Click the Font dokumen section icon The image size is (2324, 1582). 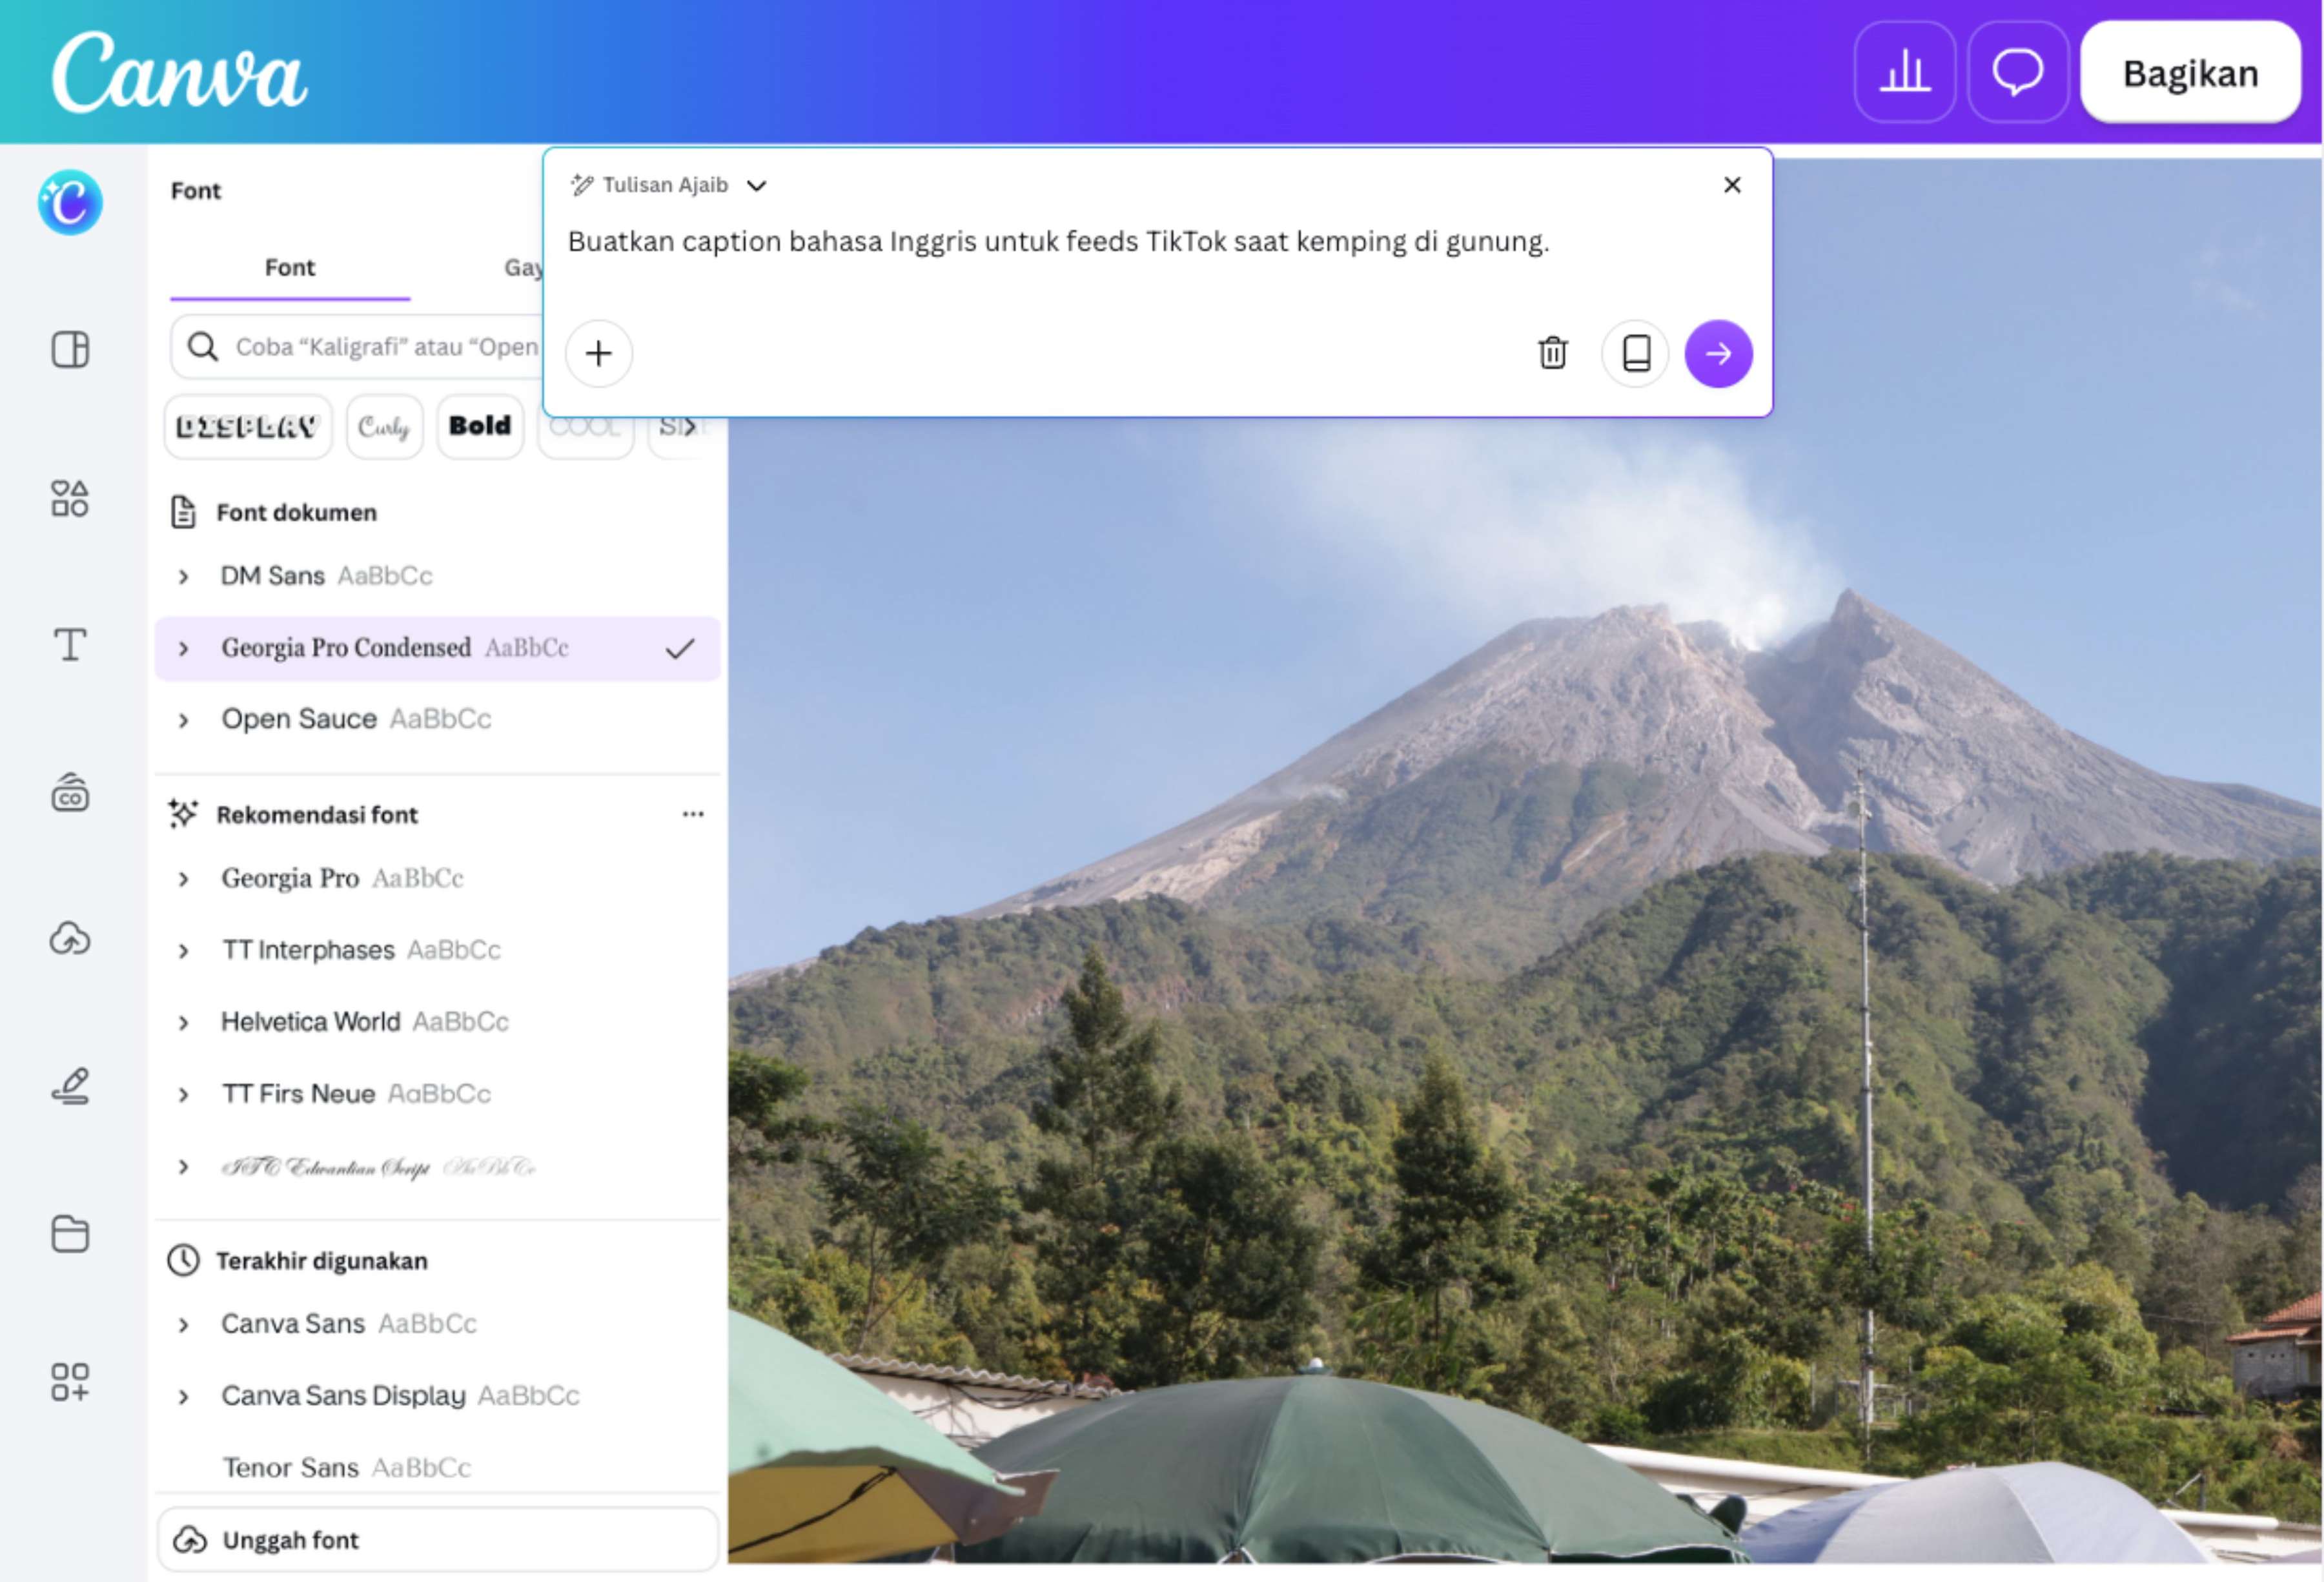[183, 512]
